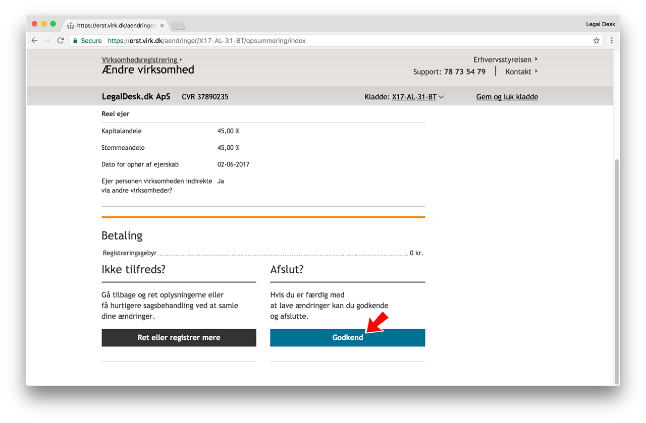Click Gem og luk kladde link

tap(507, 97)
